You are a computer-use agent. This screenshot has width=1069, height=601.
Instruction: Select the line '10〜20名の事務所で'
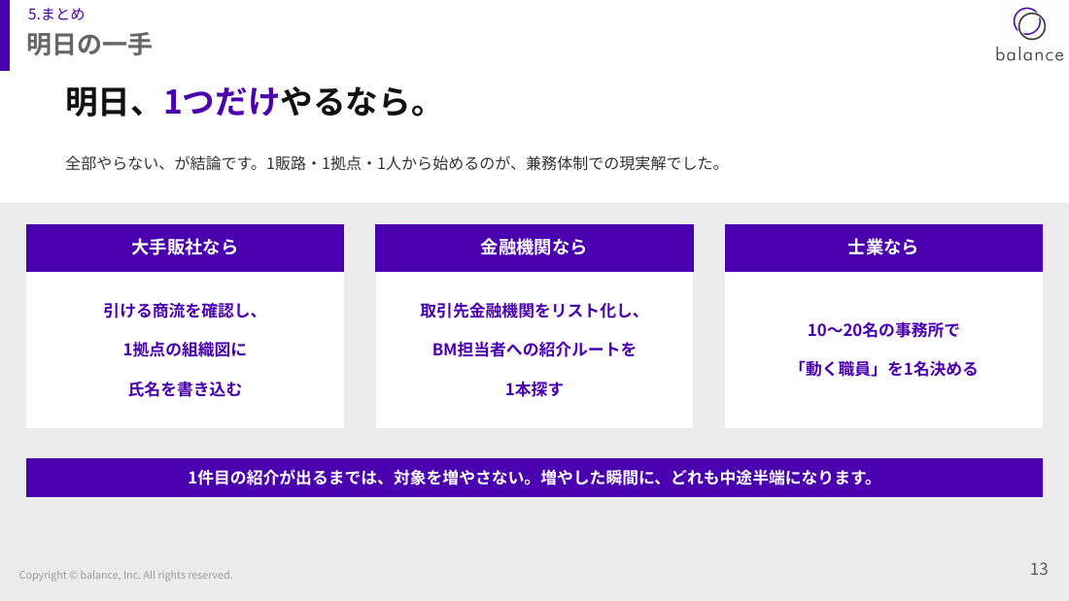pos(883,330)
